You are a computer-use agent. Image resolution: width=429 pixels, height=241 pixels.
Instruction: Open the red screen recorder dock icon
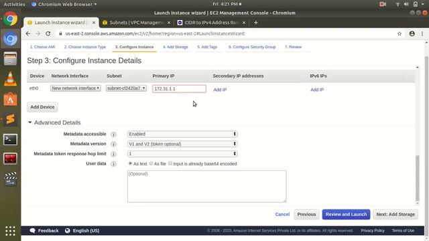[x=11, y=159]
